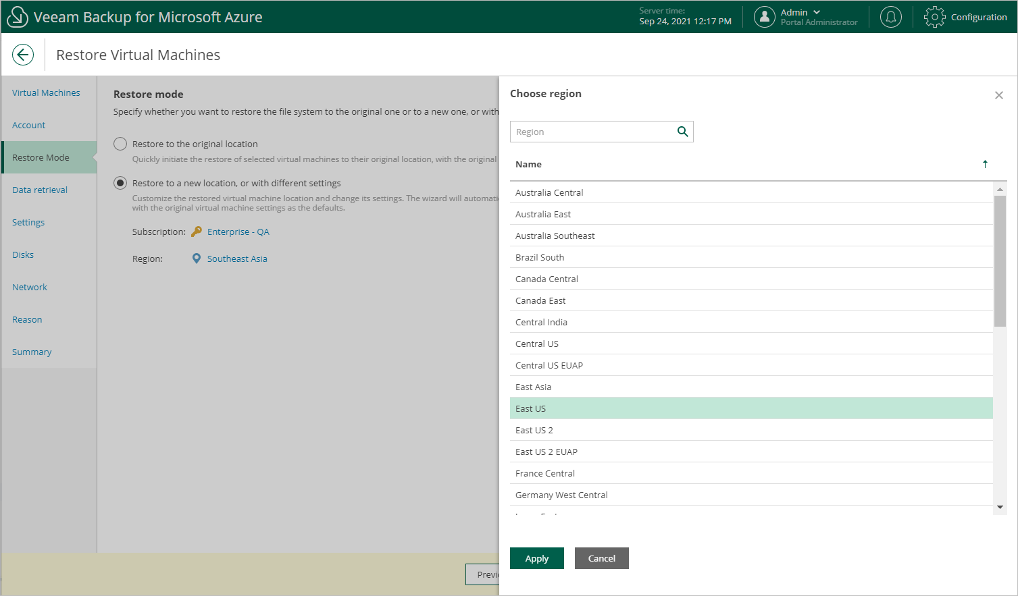Click the Enterprise - QA subscription link
The image size is (1018, 596).
pyautogui.click(x=238, y=232)
